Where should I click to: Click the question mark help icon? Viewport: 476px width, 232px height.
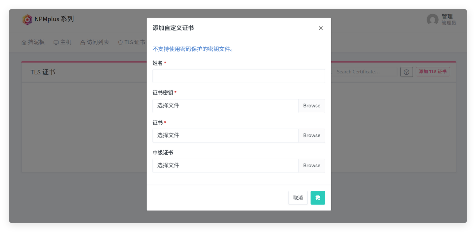click(406, 72)
